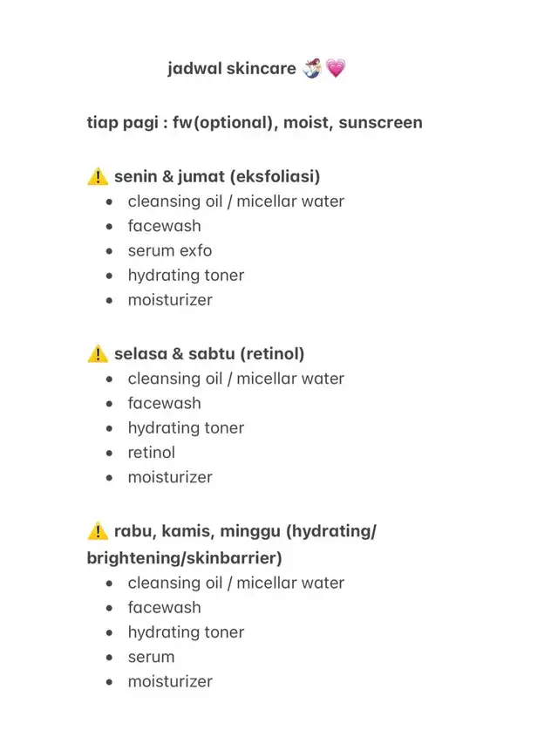Screen dimensions: 558x744
Task: Click warning emoji beside "senin & jumat"
Action: pos(98,177)
